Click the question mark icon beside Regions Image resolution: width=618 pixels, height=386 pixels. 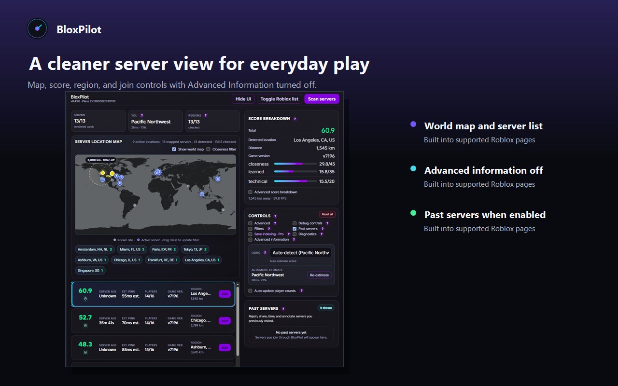(206, 116)
